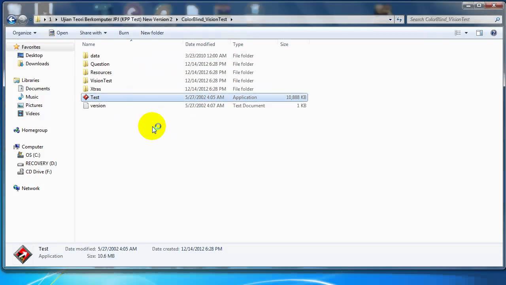The height and width of the screenshot is (285, 506).
Task: Click the Favorites star icon
Action: 17,47
